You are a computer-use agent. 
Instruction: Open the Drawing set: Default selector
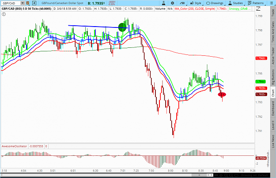tap(254, 175)
